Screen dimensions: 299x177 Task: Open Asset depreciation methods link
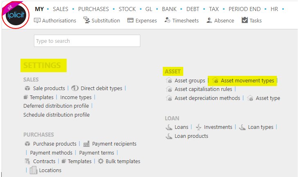[x=207, y=98]
